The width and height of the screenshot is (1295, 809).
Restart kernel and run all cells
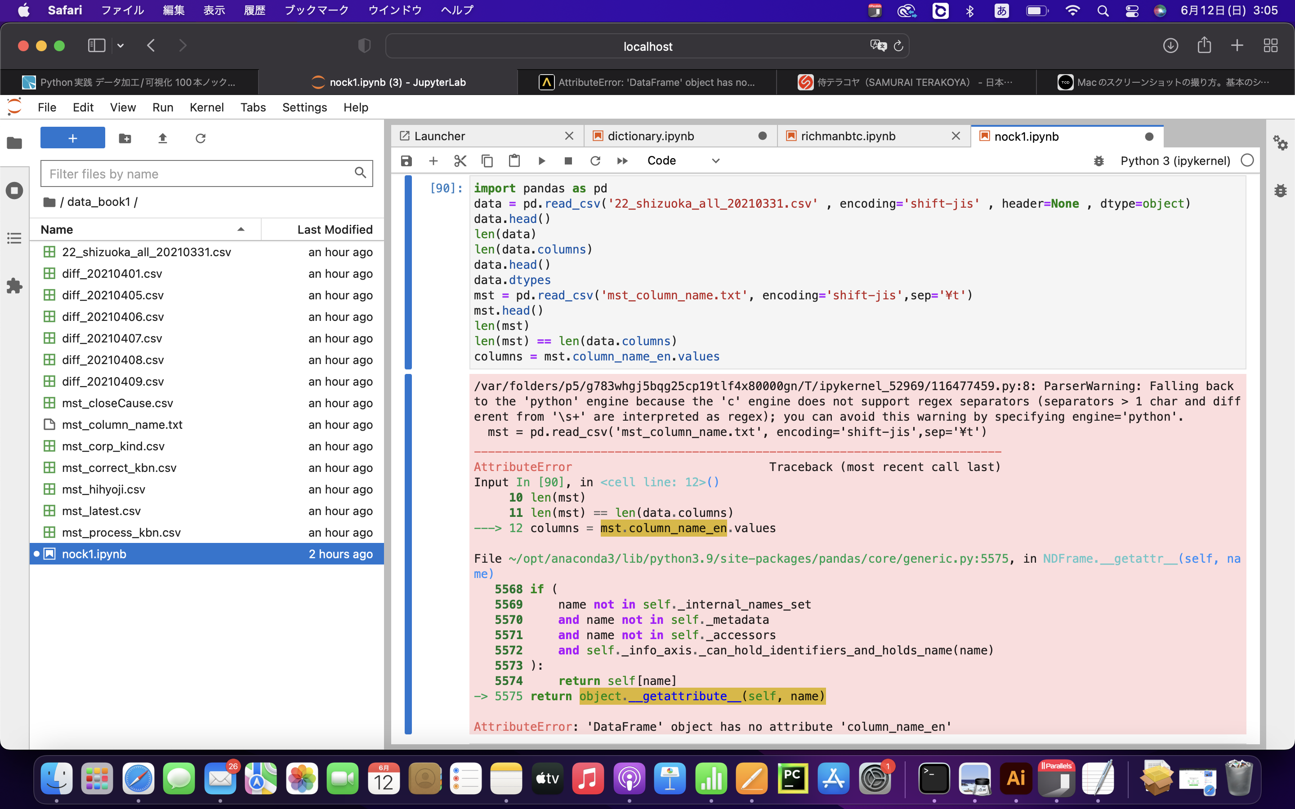pos(622,160)
